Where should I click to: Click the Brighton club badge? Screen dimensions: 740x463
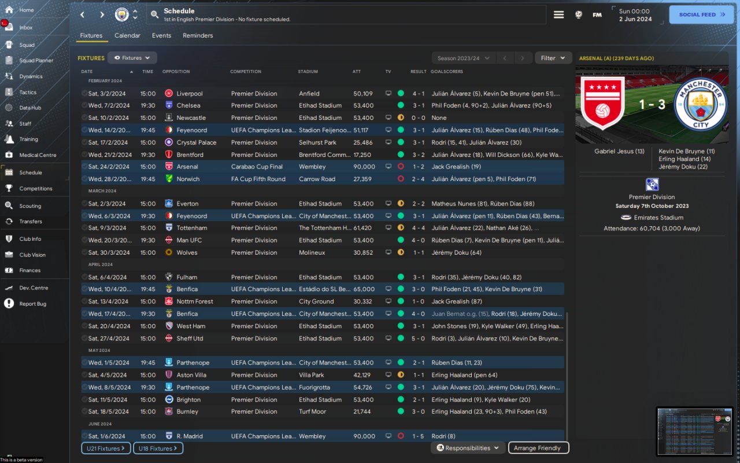click(169, 399)
